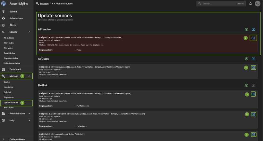Go to Alerts in the sidebar
The image size is (263, 141).
tap(13, 25)
